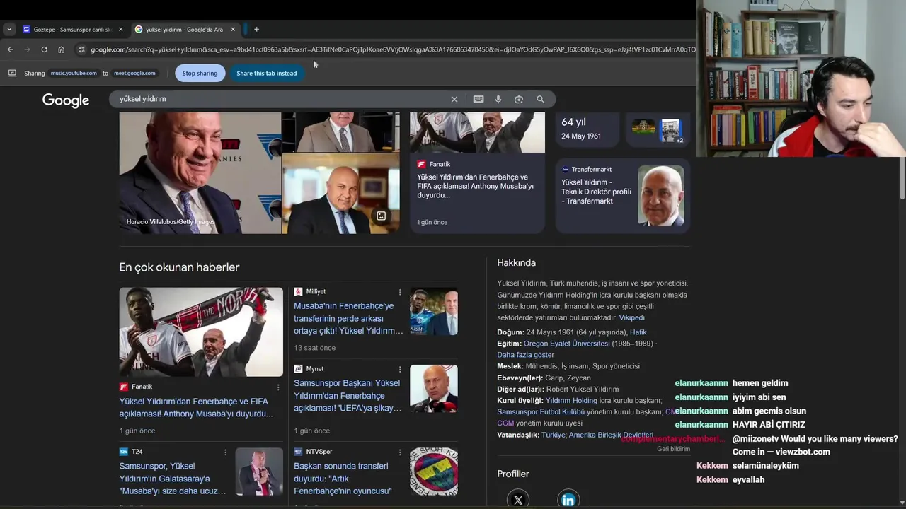Screen dimensions: 906x509
Task: Open Samsunspor Futbol Kulübü link
Action: point(541,411)
